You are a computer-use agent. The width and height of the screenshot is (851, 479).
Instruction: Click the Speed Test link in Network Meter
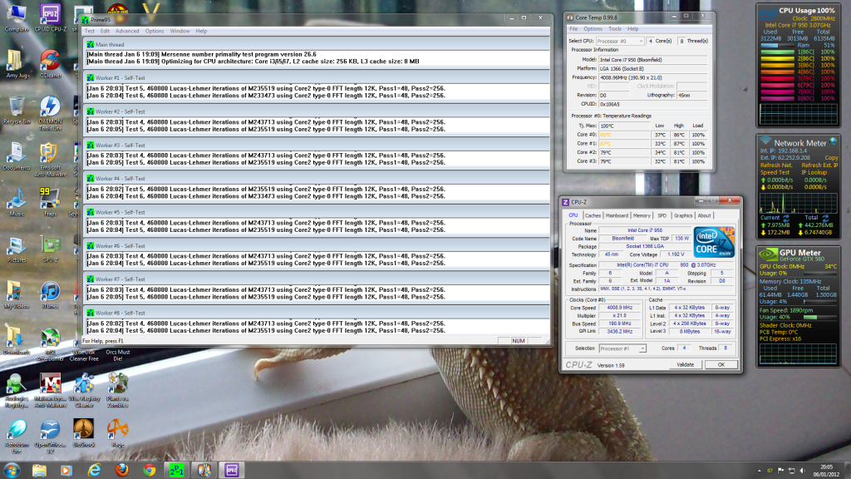click(x=775, y=172)
